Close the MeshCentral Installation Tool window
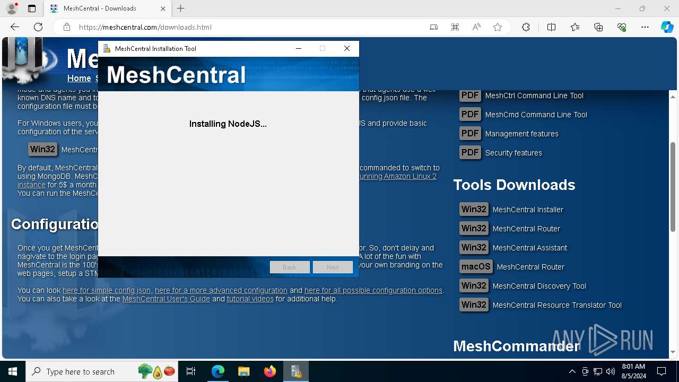 347,48
